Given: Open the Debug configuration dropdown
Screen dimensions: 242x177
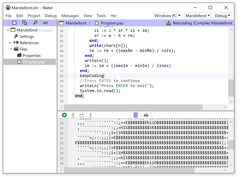Looking at the screenshot, I should pyautogui.click(x=223, y=15).
